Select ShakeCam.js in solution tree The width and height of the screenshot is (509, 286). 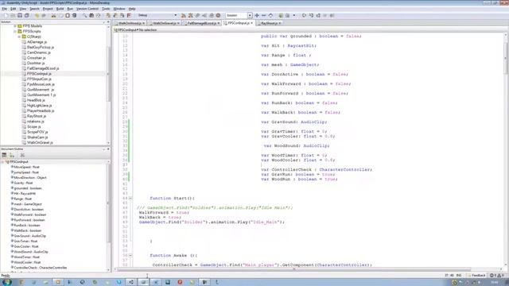37,137
